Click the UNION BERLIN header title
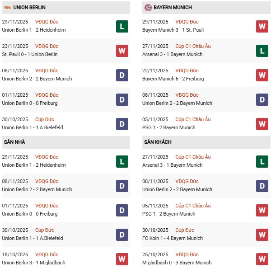 (29, 8)
